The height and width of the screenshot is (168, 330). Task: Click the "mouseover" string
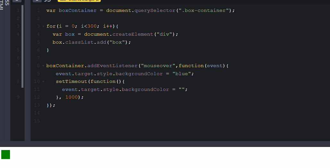tap(158, 66)
